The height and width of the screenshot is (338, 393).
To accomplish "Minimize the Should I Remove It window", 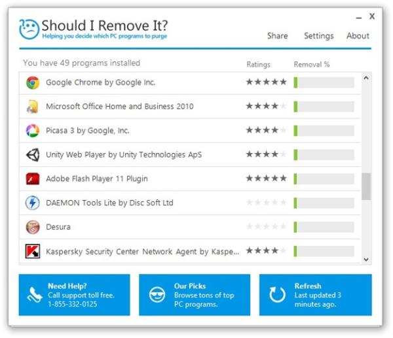I will point(359,18).
